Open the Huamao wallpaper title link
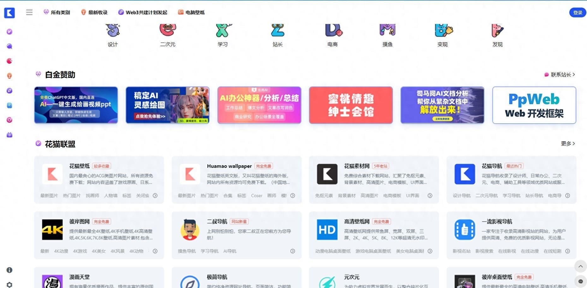This screenshot has width=587, height=288. tap(229, 166)
